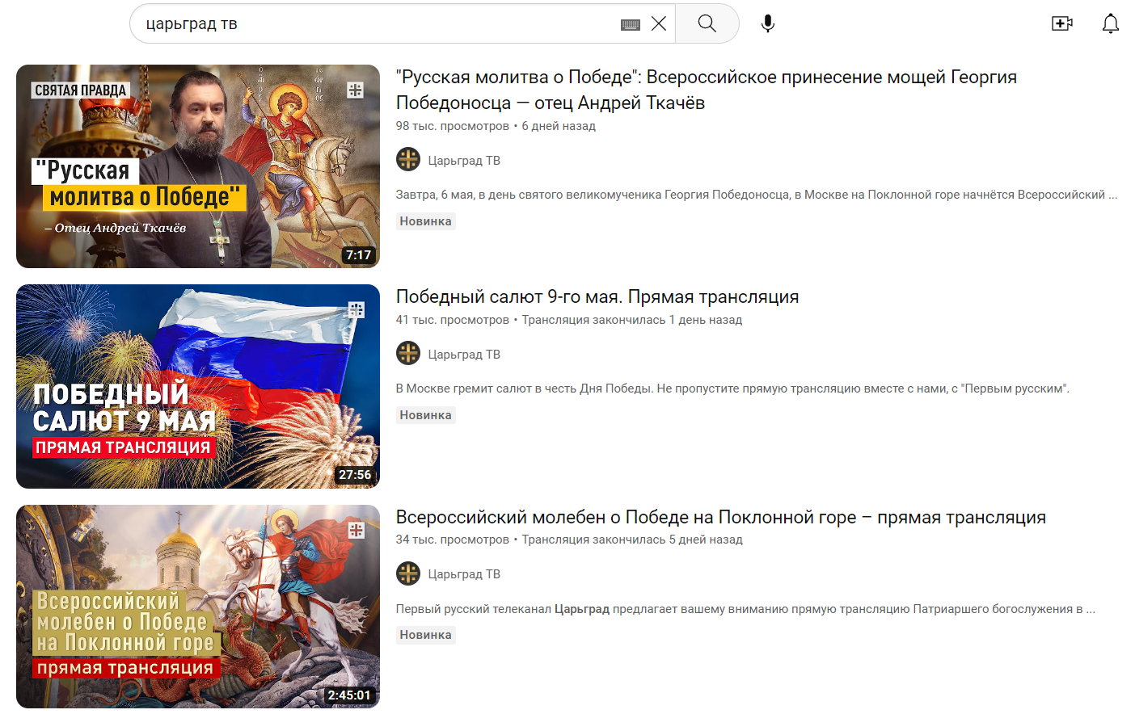Image resolution: width=1135 pixels, height=714 pixels.
Task: Play the отец Андрей Ткачёв video thumbnail
Action: click(x=198, y=166)
